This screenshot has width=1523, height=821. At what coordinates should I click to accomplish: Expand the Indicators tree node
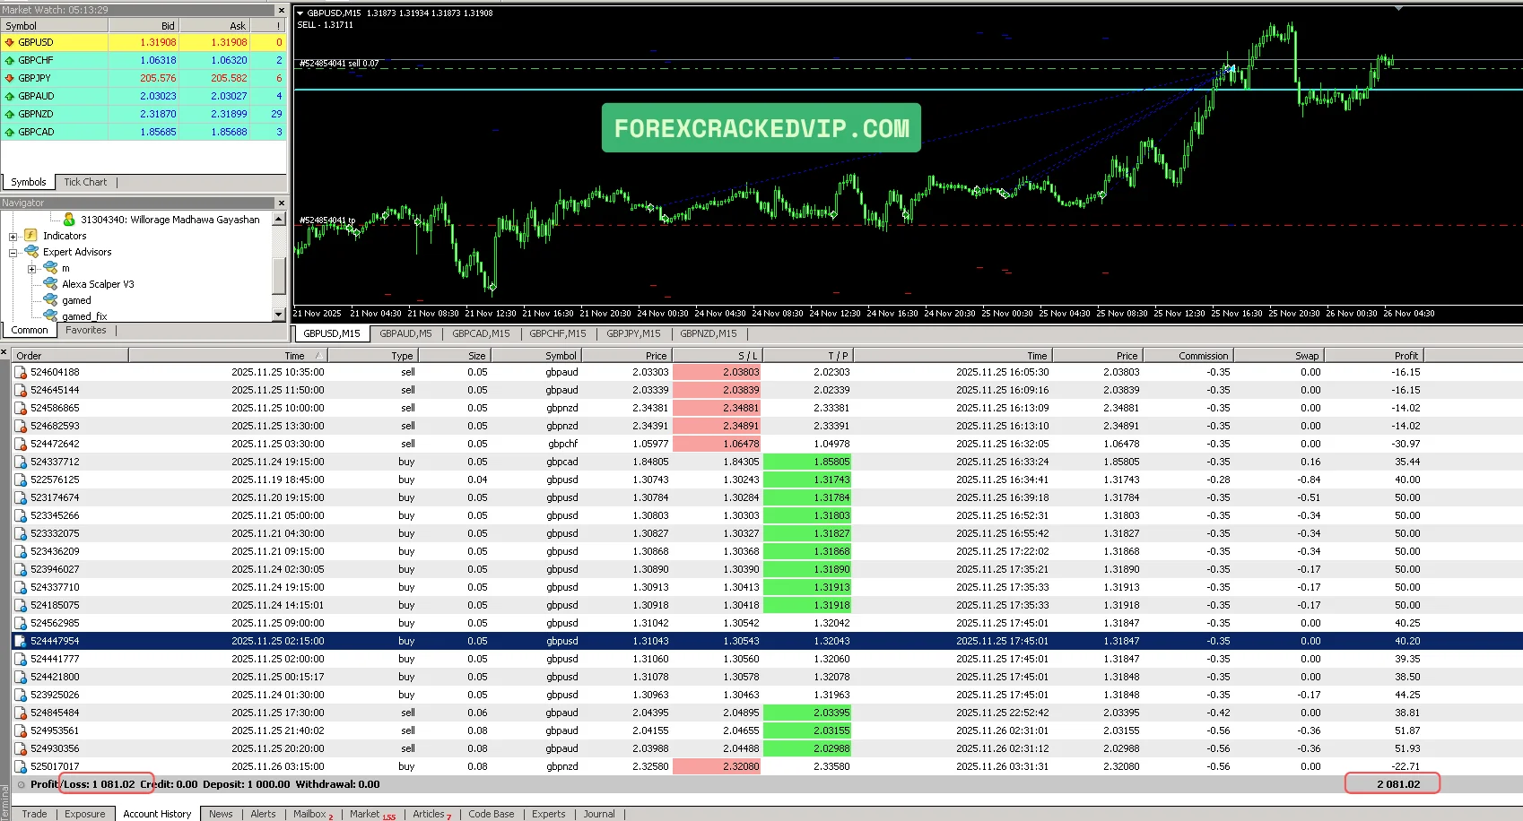(12, 236)
